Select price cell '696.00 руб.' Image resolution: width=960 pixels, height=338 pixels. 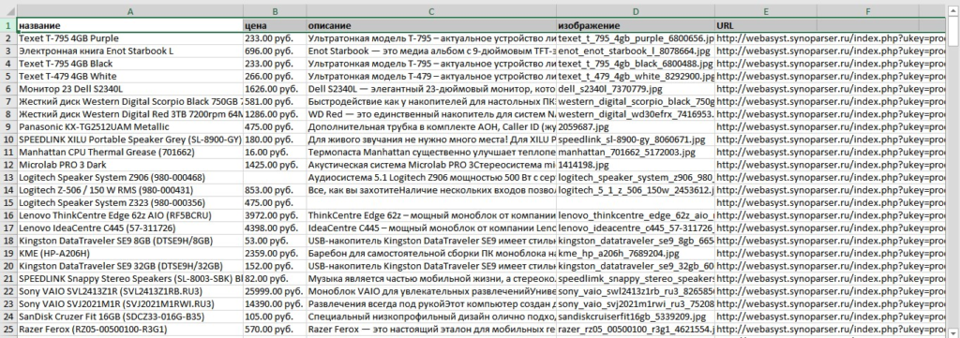pyautogui.click(x=275, y=51)
